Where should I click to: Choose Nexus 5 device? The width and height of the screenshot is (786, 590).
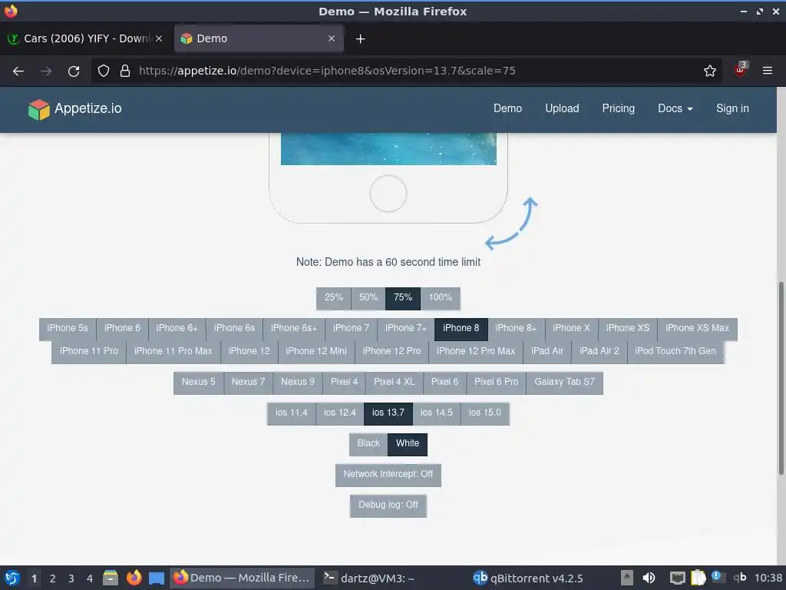click(198, 383)
